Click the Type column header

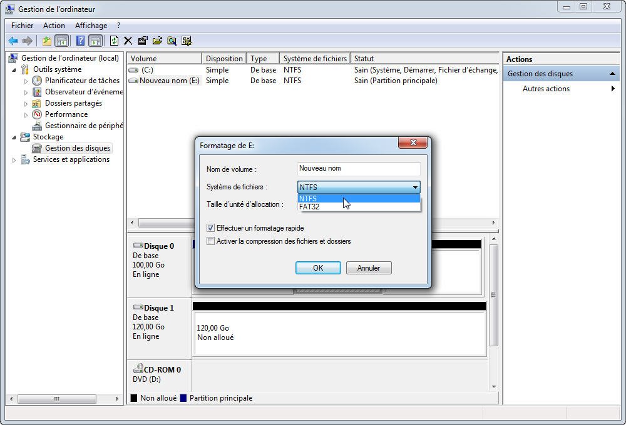[263, 59]
